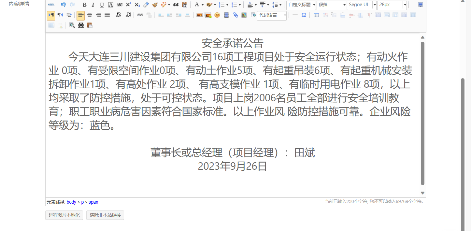Set right-to-left text direction
Image resolution: width=471 pixels, height=231 pixels.
60,15
